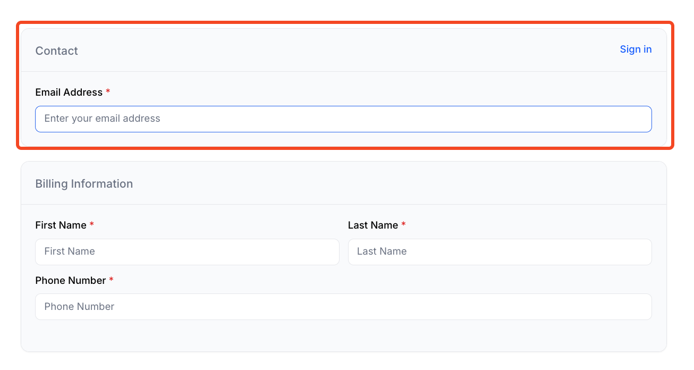The height and width of the screenshot is (370, 694).
Task: Click the 'Last Name' placeholder inside its field
Action: (x=382, y=251)
